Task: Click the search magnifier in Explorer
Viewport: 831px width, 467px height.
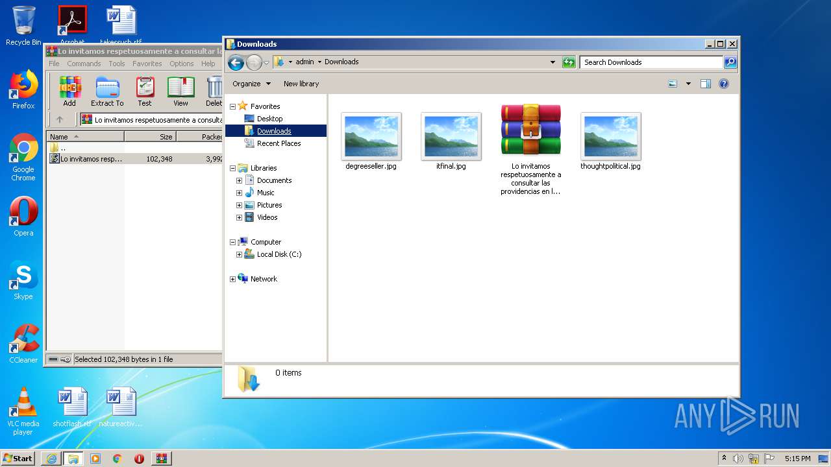Action: point(730,62)
